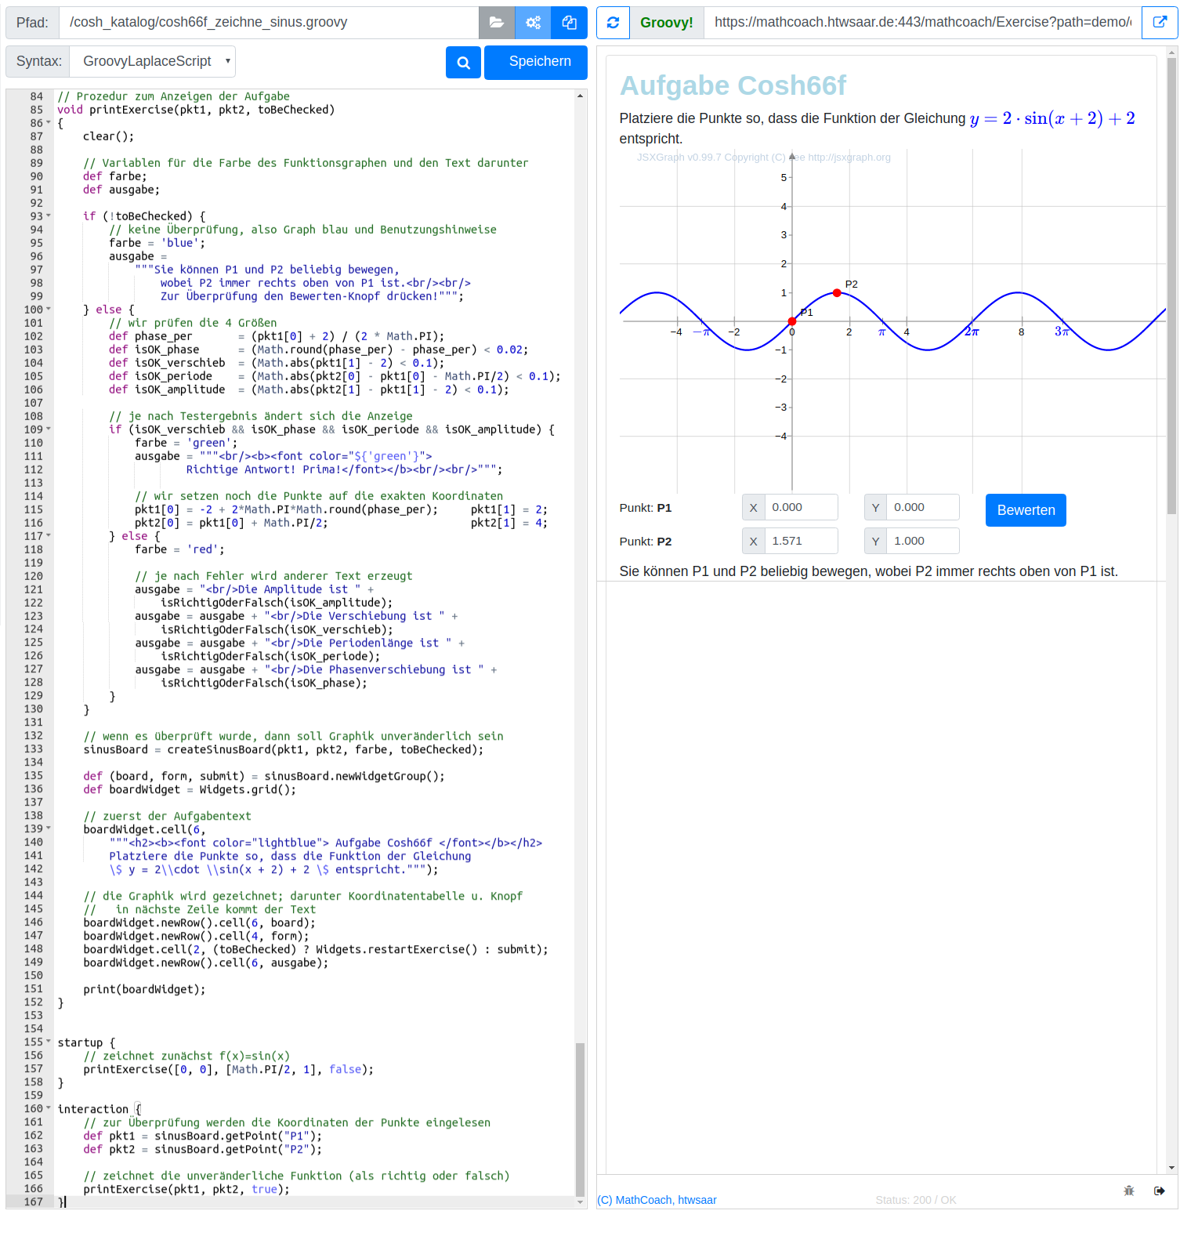Image resolution: width=1180 pixels, height=1254 pixels.
Task: Click the magnifier search button
Action: 463,63
